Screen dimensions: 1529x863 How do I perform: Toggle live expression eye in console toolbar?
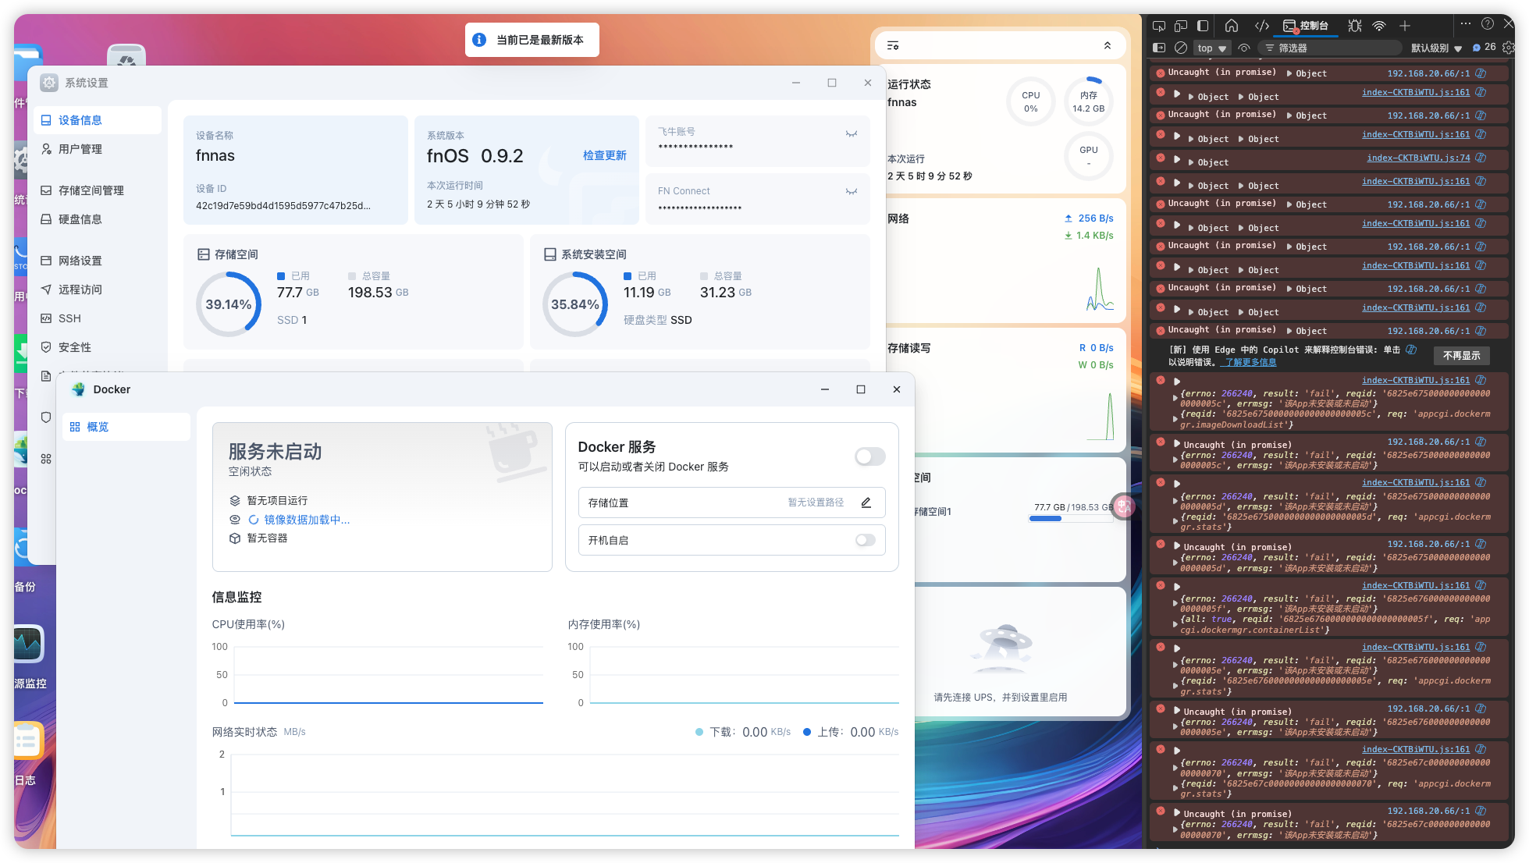click(x=1244, y=48)
